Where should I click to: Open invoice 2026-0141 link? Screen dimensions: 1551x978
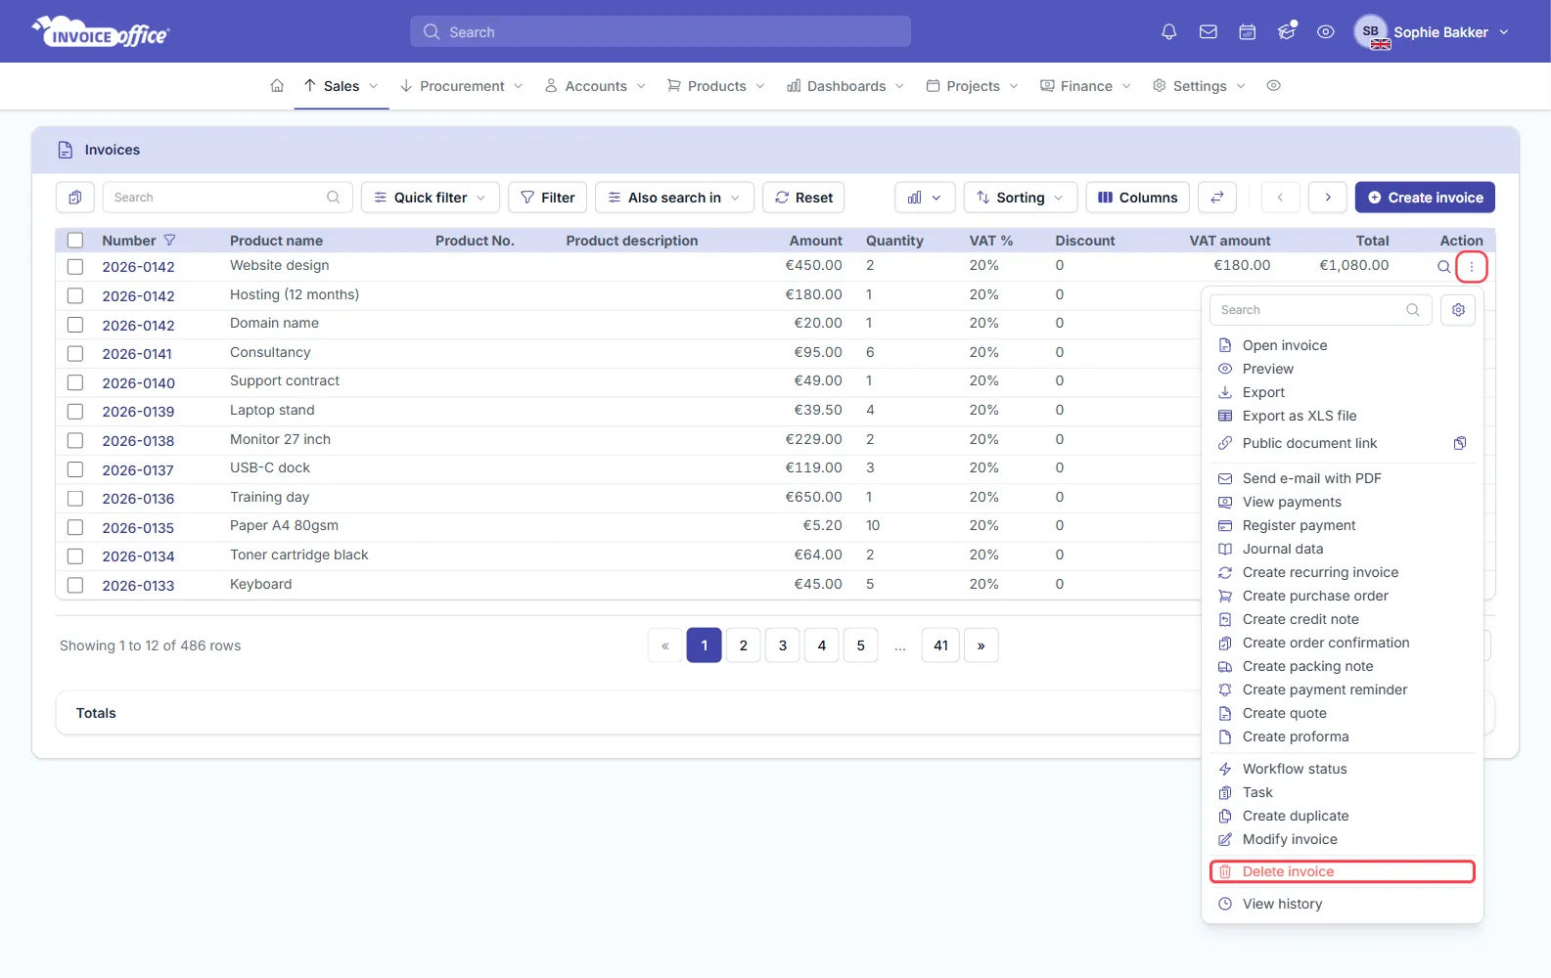[x=137, y=354]
